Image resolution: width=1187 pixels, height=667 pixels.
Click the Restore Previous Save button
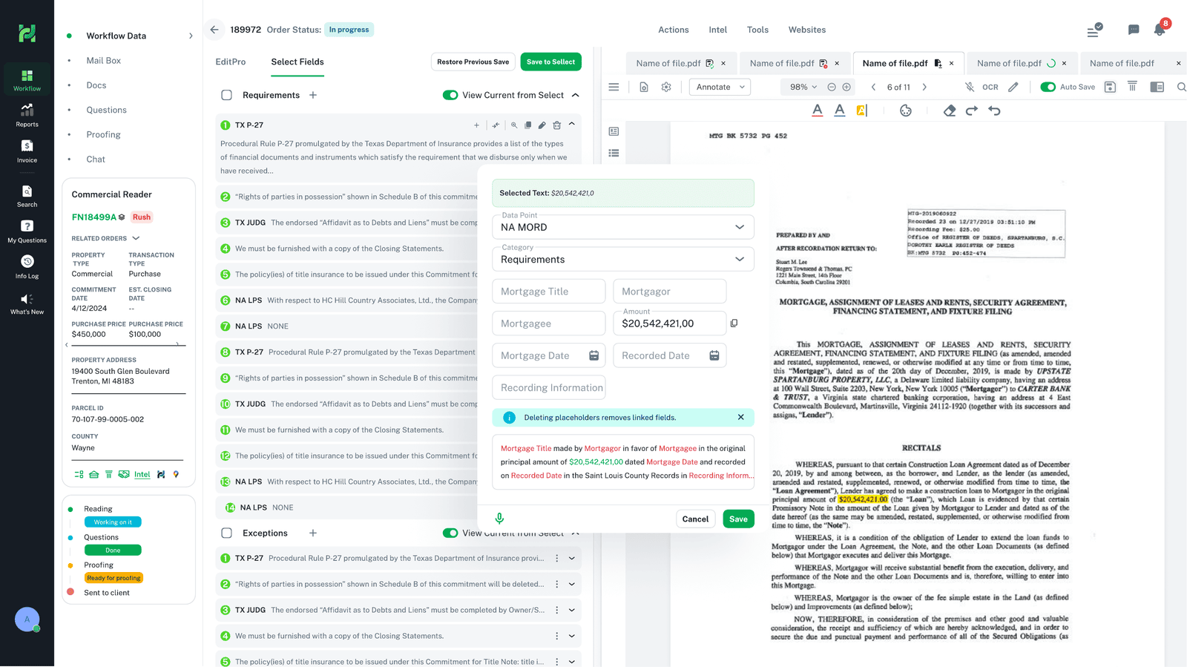(x=473, y=62)
